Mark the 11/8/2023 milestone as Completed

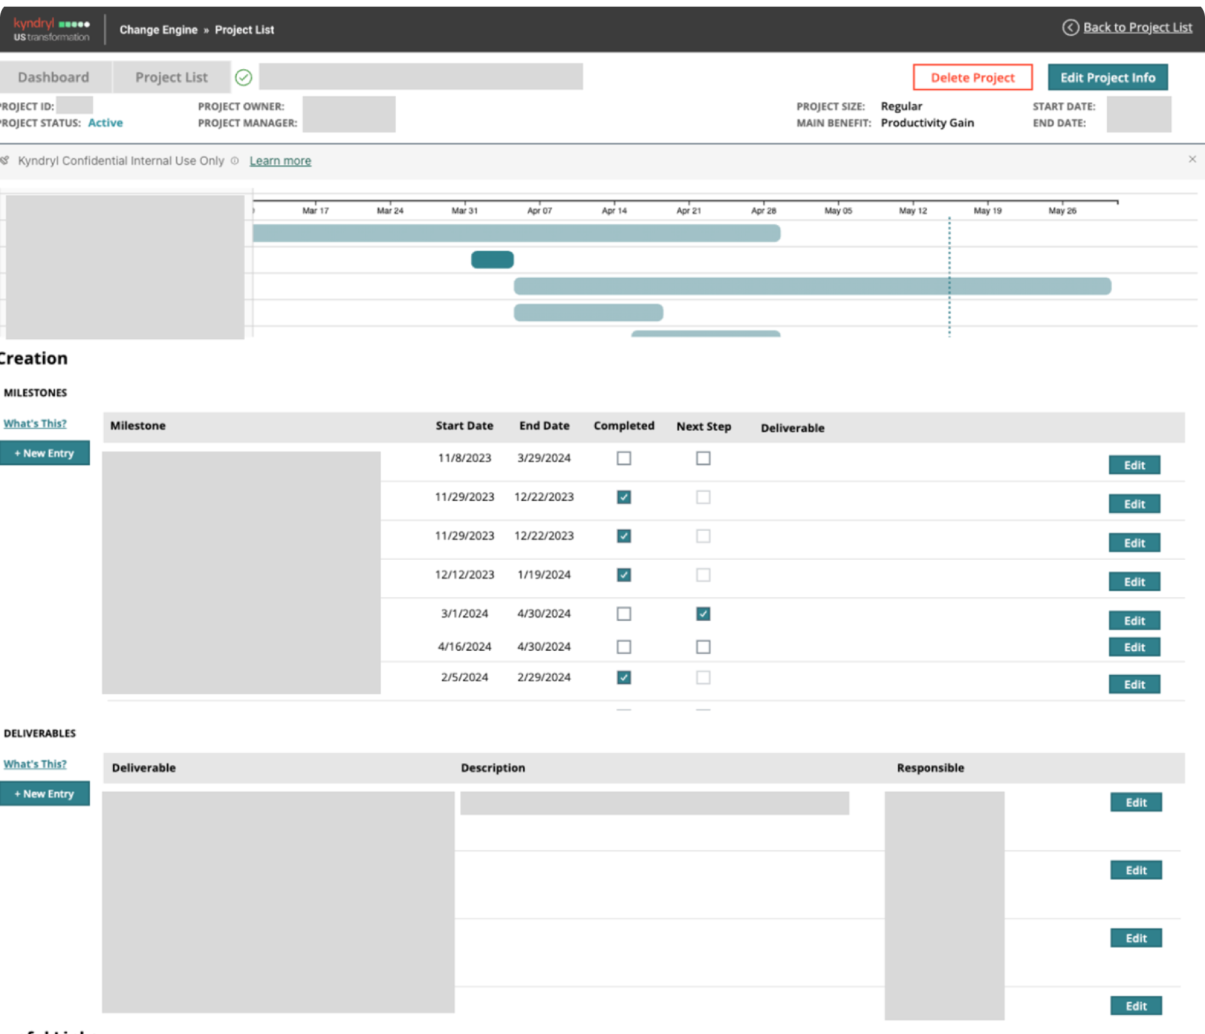click(x=624, y=458)
